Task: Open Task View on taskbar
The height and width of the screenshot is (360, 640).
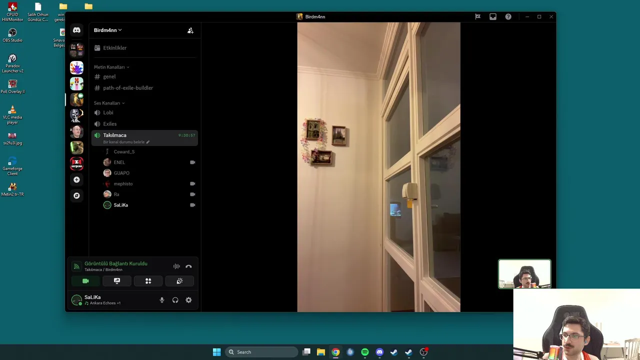Action: click(306, 352)
